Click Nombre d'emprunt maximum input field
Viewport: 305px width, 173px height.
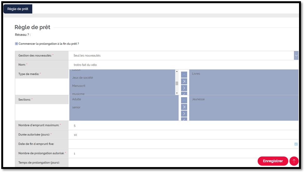point(184,126)
